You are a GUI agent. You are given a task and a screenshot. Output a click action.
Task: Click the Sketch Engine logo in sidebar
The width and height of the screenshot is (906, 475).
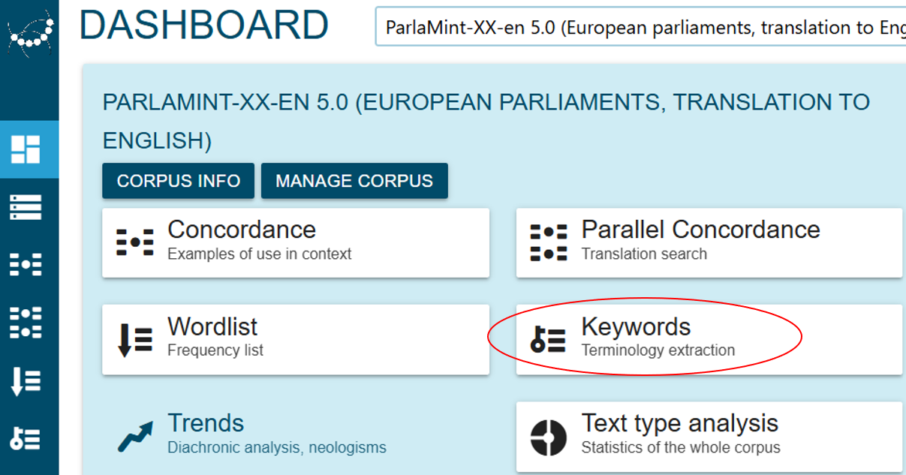pos(29,32)
